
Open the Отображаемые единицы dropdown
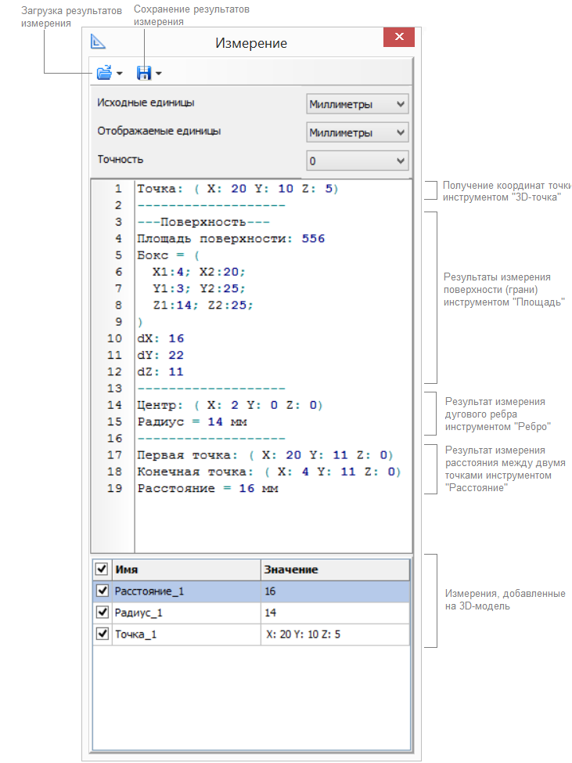click(x=358, y=133)
